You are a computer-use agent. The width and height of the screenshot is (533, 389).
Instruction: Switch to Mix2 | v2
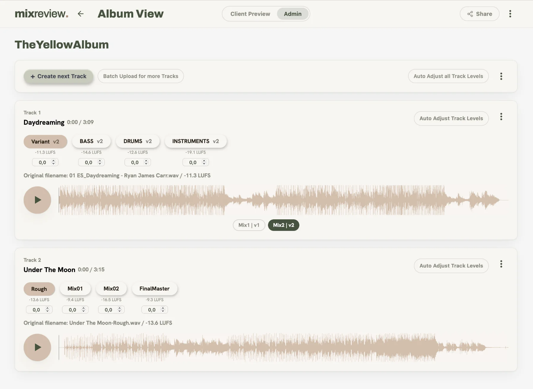coord(284,225)
